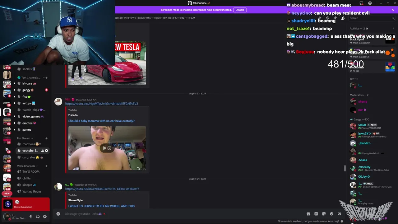The height and width of the screenshot is (224, 398).
Task: Open the Help question mark icon
Action: pyautogui.click(x=370, y=3)
